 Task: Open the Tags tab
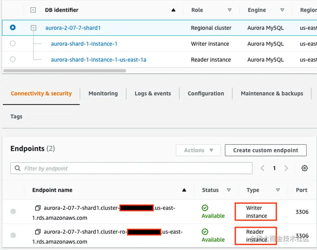[x=16, y=117]
